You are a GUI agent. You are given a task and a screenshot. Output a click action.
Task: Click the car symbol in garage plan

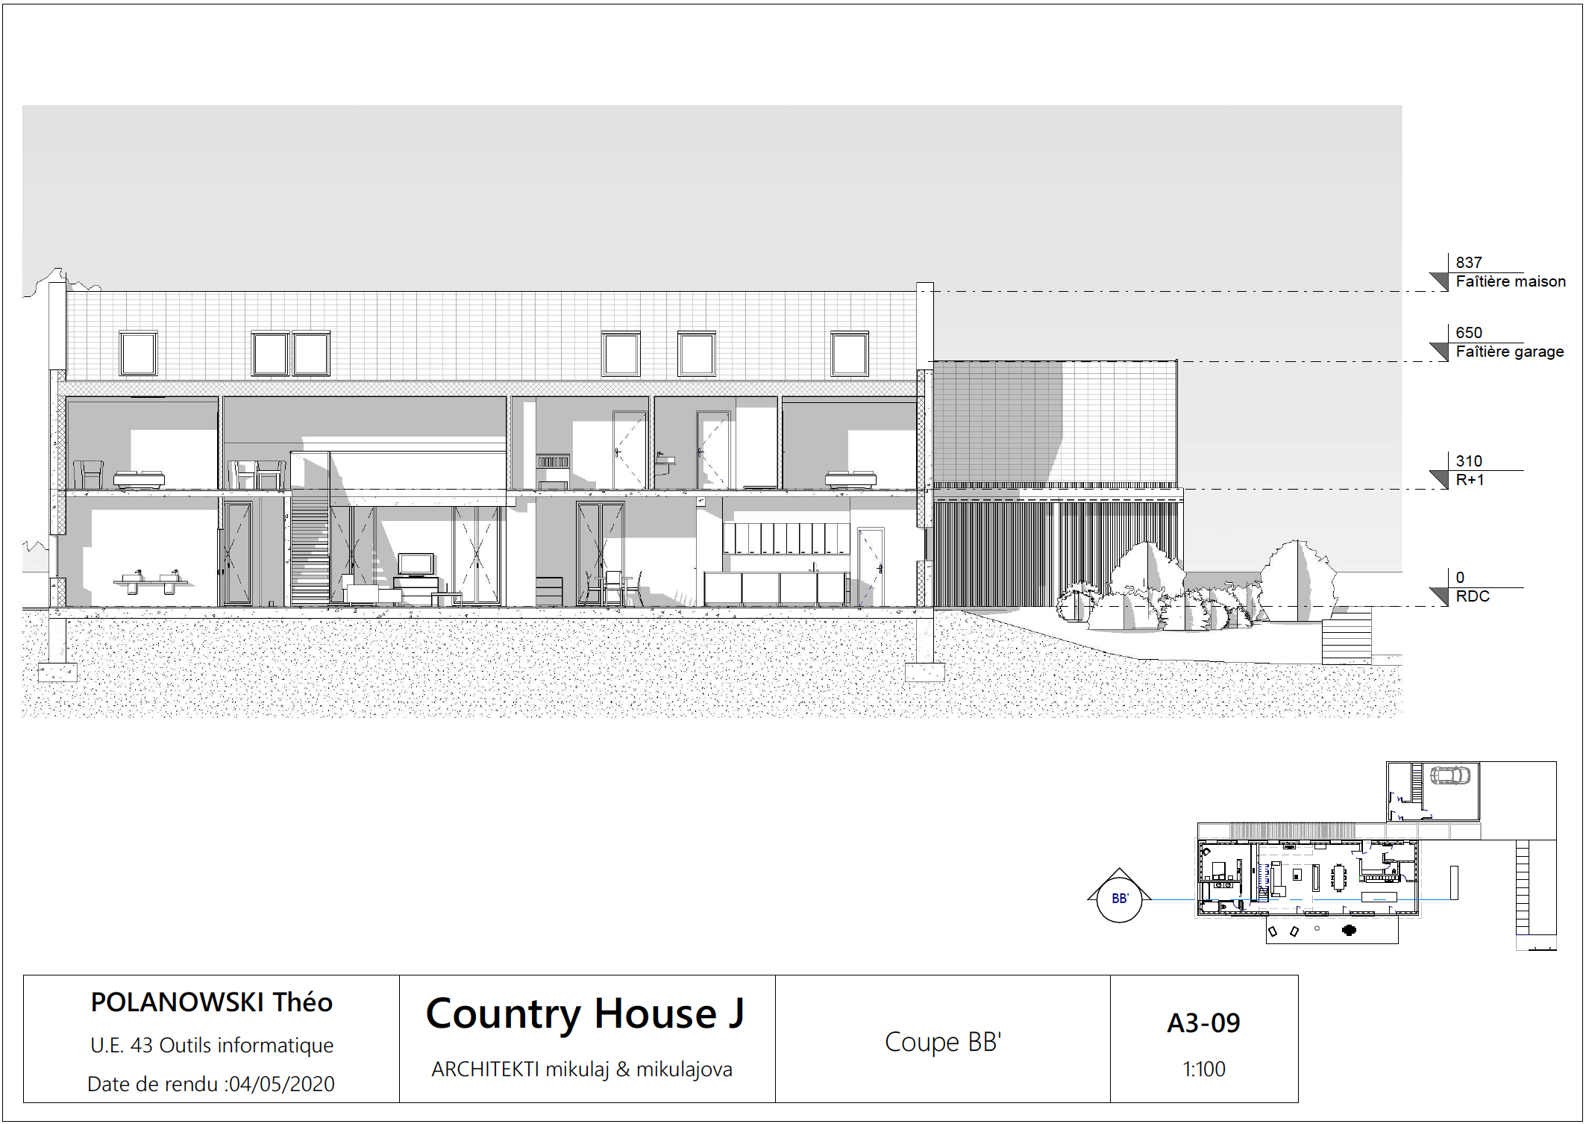[x=1449, y=775]
